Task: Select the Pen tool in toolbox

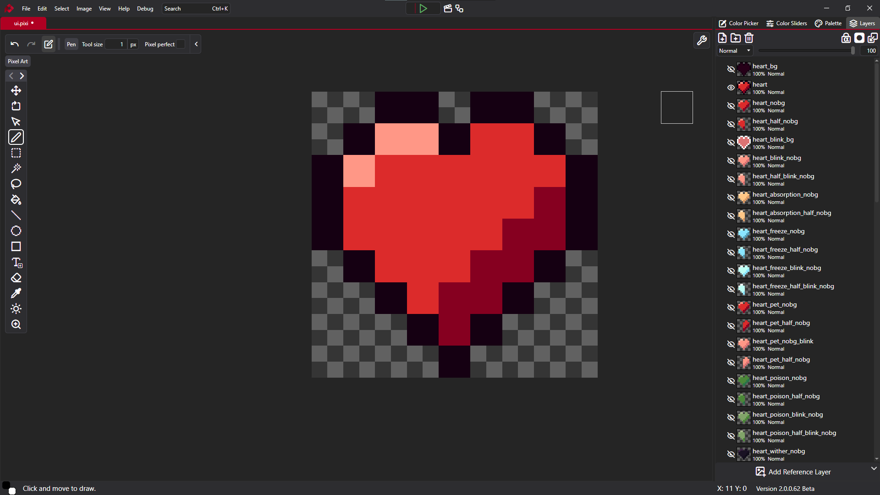Action: [x=16, y=137]
